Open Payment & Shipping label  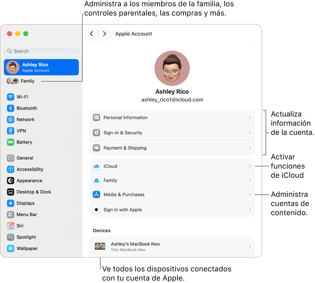pyautogui.click(x=125, y=148)
